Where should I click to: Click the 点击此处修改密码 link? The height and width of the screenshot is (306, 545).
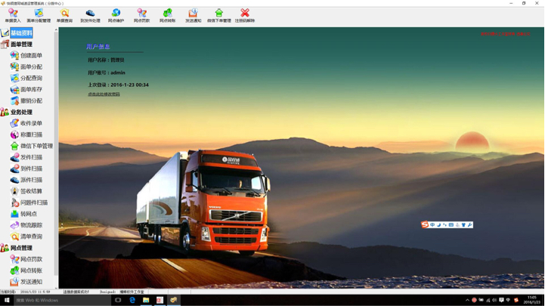click(104, 94)
